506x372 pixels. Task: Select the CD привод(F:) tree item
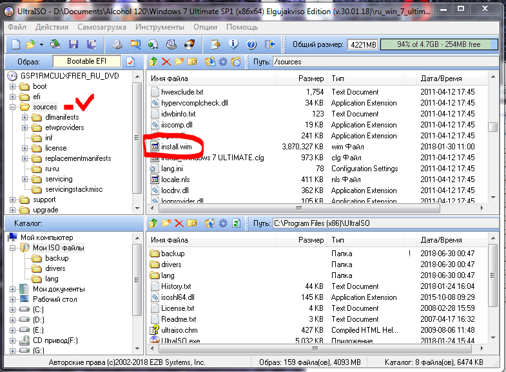(55, 340)
